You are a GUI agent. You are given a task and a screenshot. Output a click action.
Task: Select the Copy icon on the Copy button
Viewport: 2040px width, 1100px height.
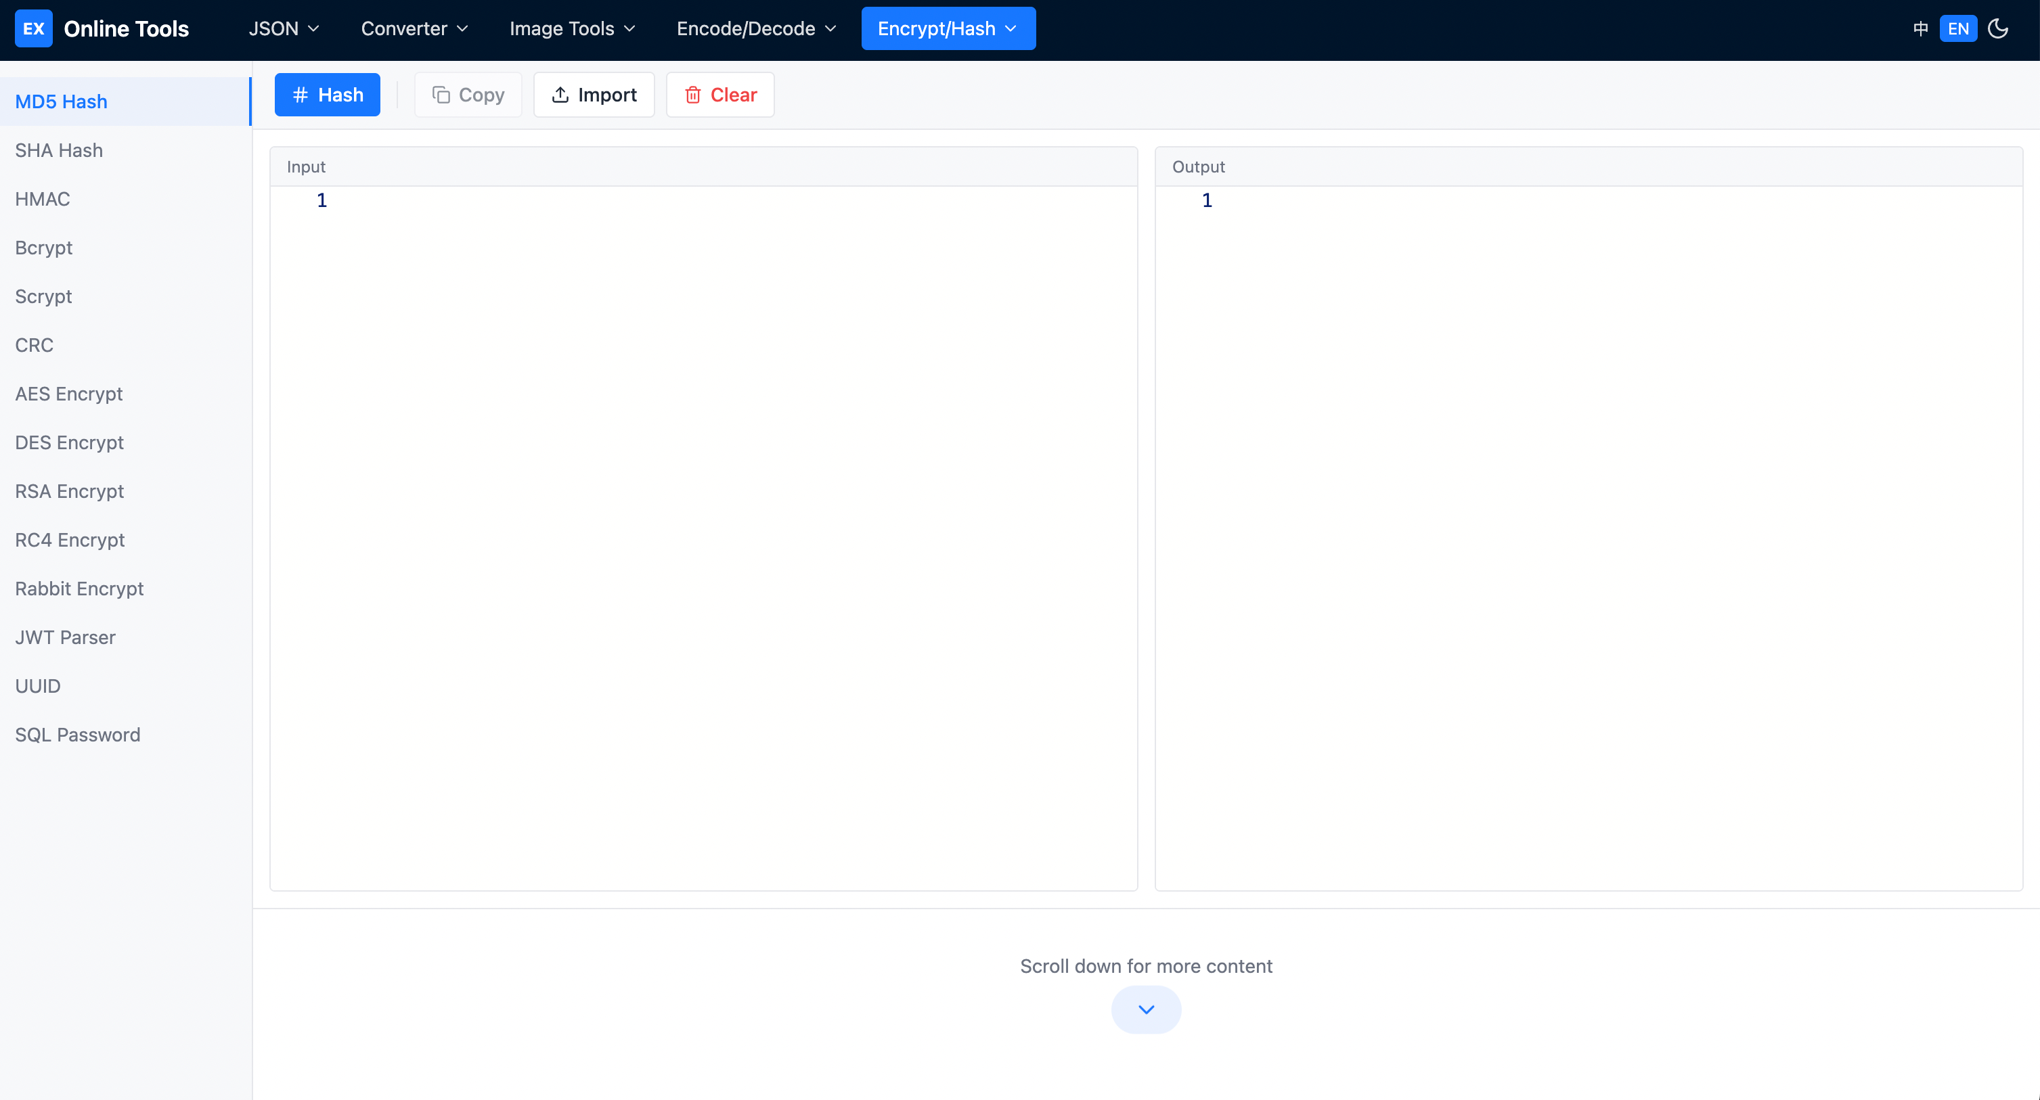pos(443,94)
